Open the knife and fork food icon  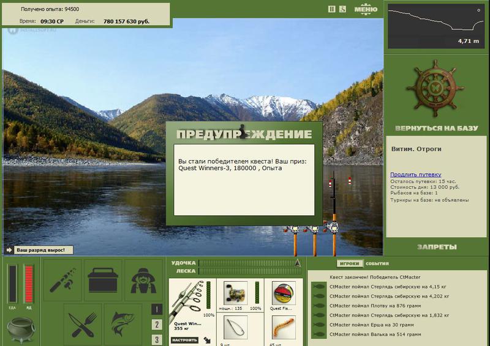click(83, 325)
